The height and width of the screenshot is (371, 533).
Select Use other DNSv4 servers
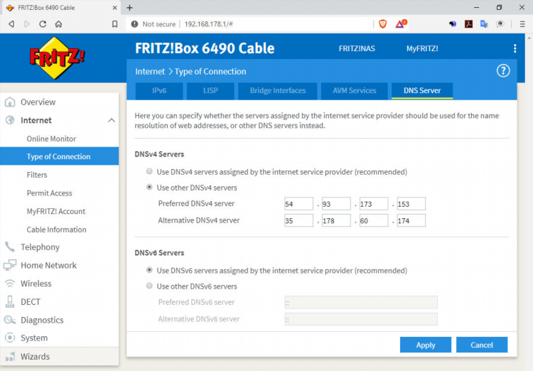(x=149, y=187)
